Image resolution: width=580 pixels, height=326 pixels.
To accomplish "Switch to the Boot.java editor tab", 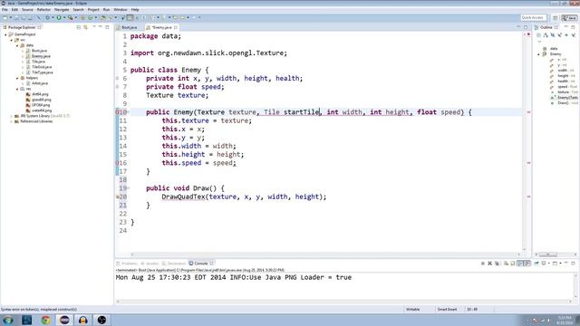I will pyautogui.click(x=129, y=27).
